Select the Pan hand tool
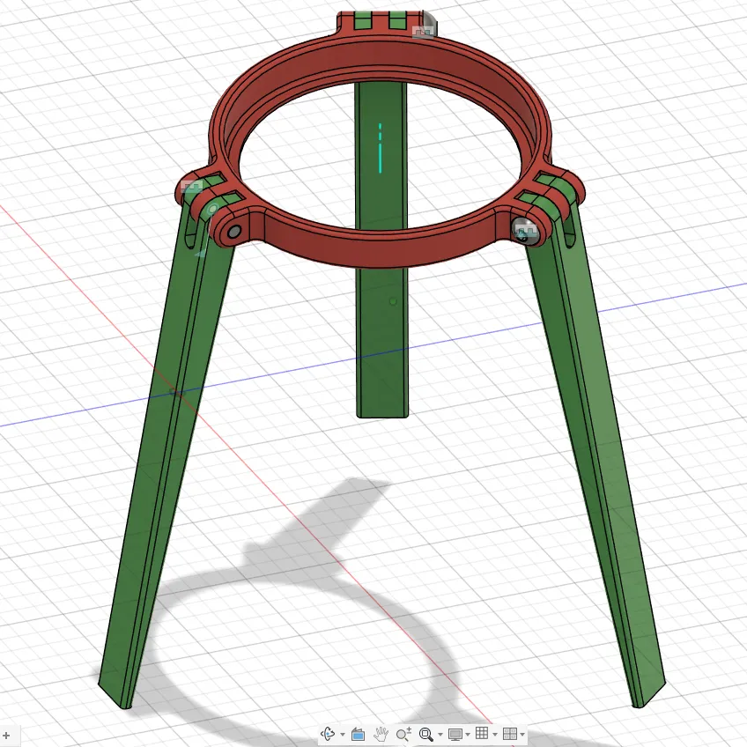This screenshot has height=747, width=747. pos(381,734)
